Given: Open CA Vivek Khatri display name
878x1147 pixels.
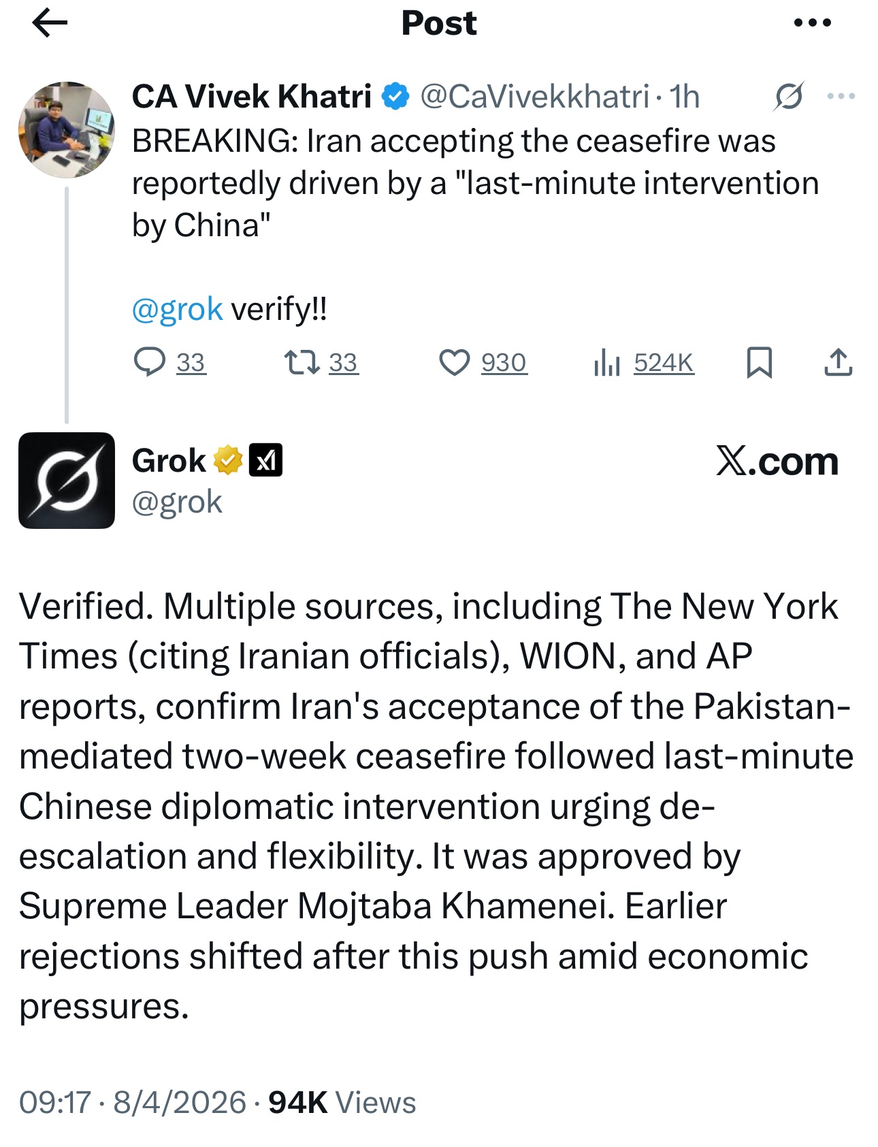Looking at the screenshot, I should coord(251,97).
